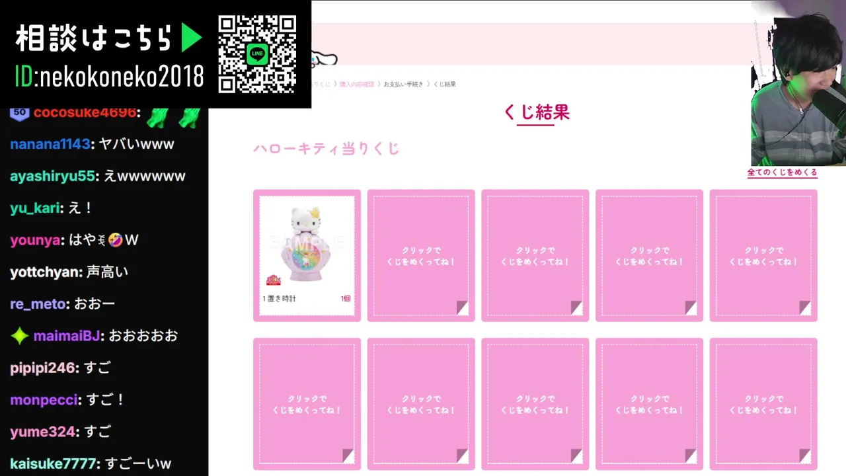
Task: Click the くじ結果 page heading
Action: pos(536,112)
